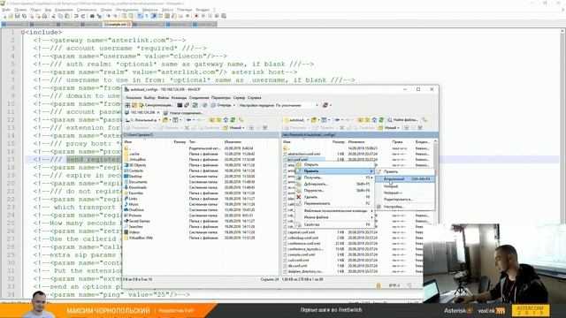This screenshot has height=318, width=566.
Task: Open local folder '3D Objects'
Action: 137,165
